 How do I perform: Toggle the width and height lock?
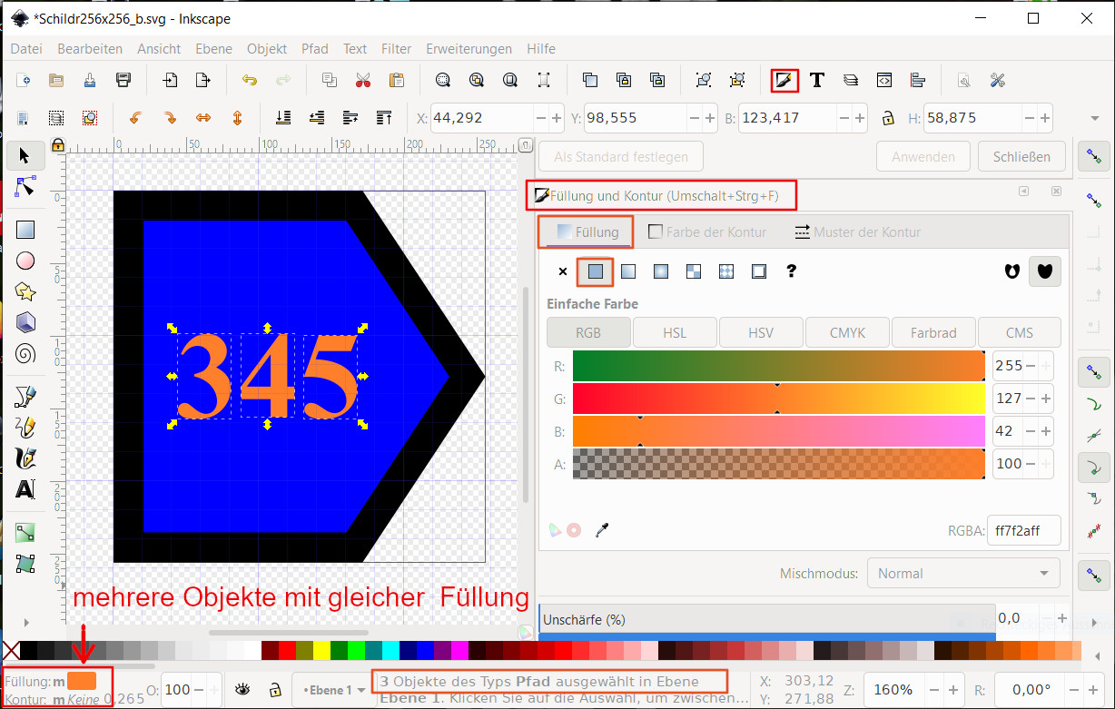(887, 118)
